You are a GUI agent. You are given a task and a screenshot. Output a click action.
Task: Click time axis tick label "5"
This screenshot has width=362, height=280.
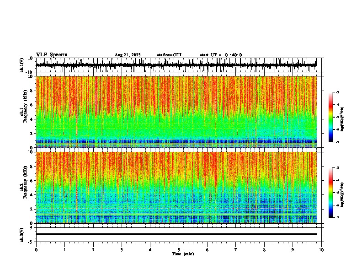(x=179, y=250)
